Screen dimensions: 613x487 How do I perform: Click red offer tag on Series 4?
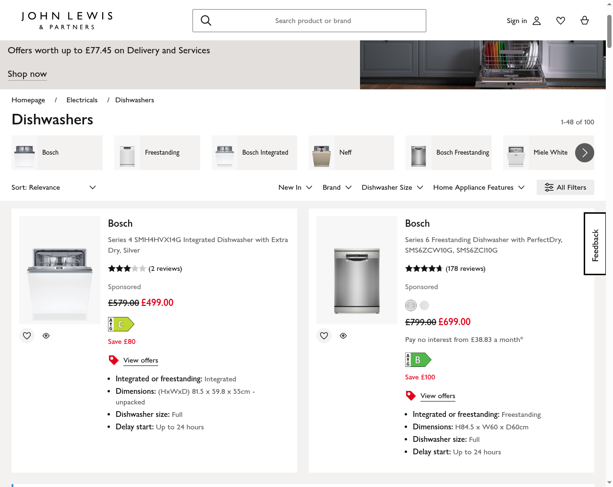[114, 360]
